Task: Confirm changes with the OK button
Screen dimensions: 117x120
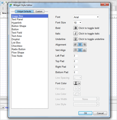Action: click(85, 113)
